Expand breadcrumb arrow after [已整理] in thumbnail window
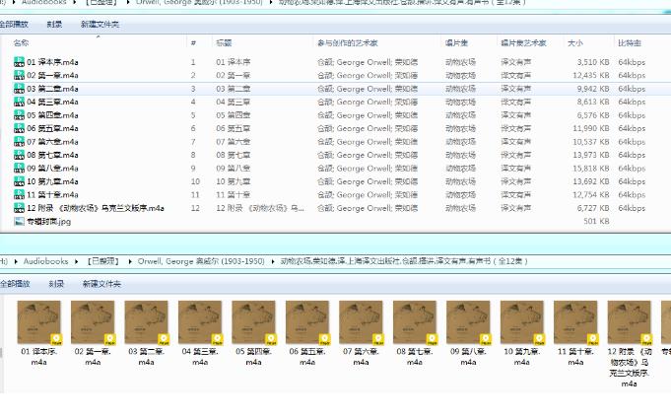The height and width of the screenshot is (418, 671). (x=130, y=261)
